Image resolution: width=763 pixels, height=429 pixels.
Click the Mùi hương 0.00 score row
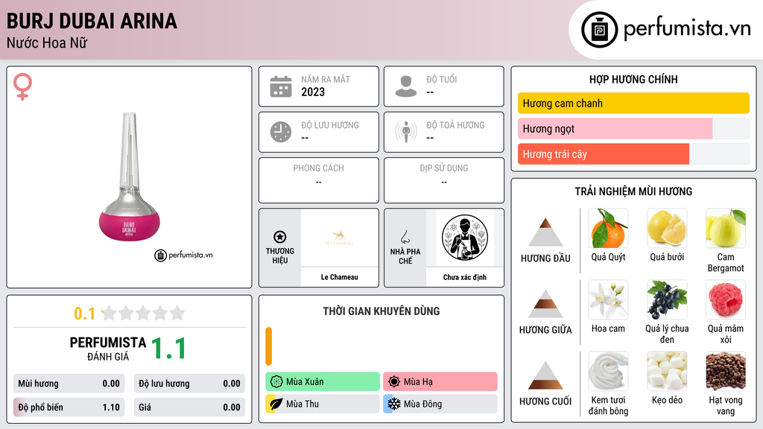click(x=69, y=384)
